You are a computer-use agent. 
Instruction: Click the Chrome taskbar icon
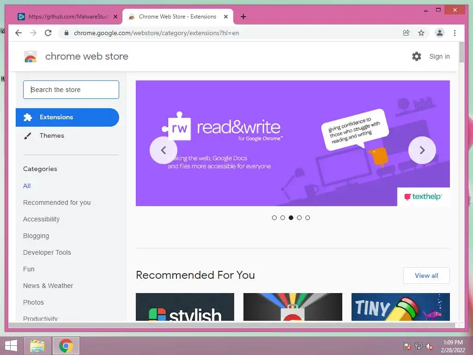pyautogui.click(x=66, y=346)
